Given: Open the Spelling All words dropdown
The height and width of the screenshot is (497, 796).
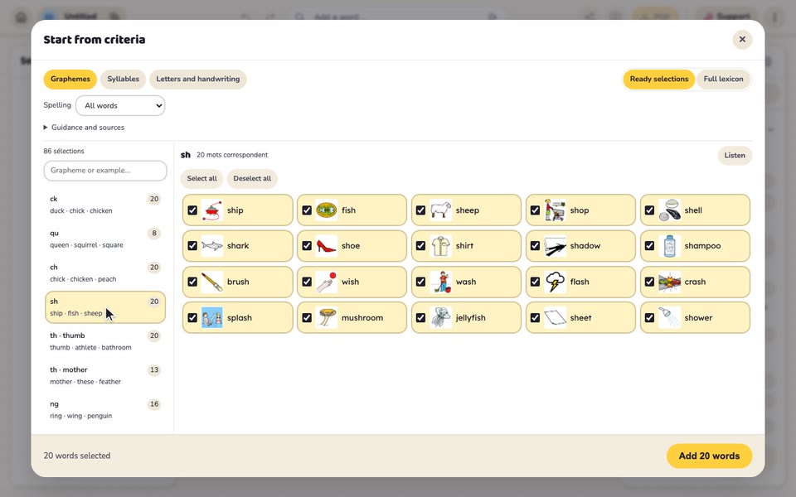Looking at the screenshot, I should click(x=120, y=105).
